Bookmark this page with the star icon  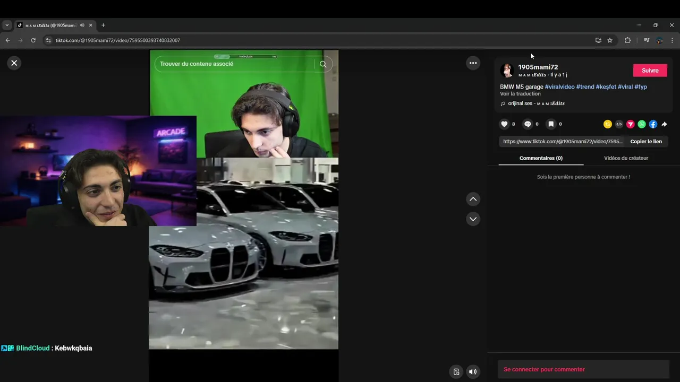pyautogui.click(x=610, y=40)
